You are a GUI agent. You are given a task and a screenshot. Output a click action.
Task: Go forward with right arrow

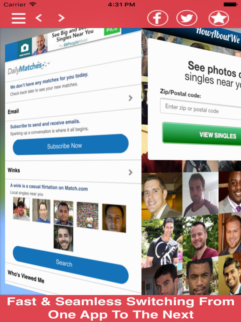(x=61, y=18)
